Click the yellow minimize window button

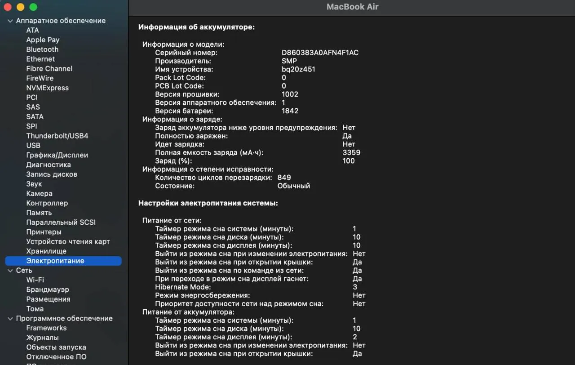tap(21, 7)
